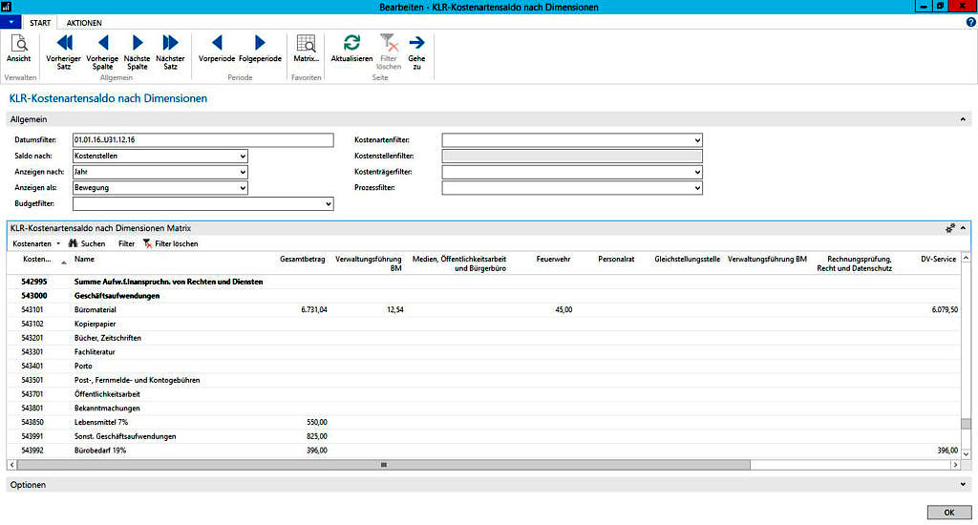
Task: Click the Ansicht icon in the ribbon
Action: tap(18, 44)
